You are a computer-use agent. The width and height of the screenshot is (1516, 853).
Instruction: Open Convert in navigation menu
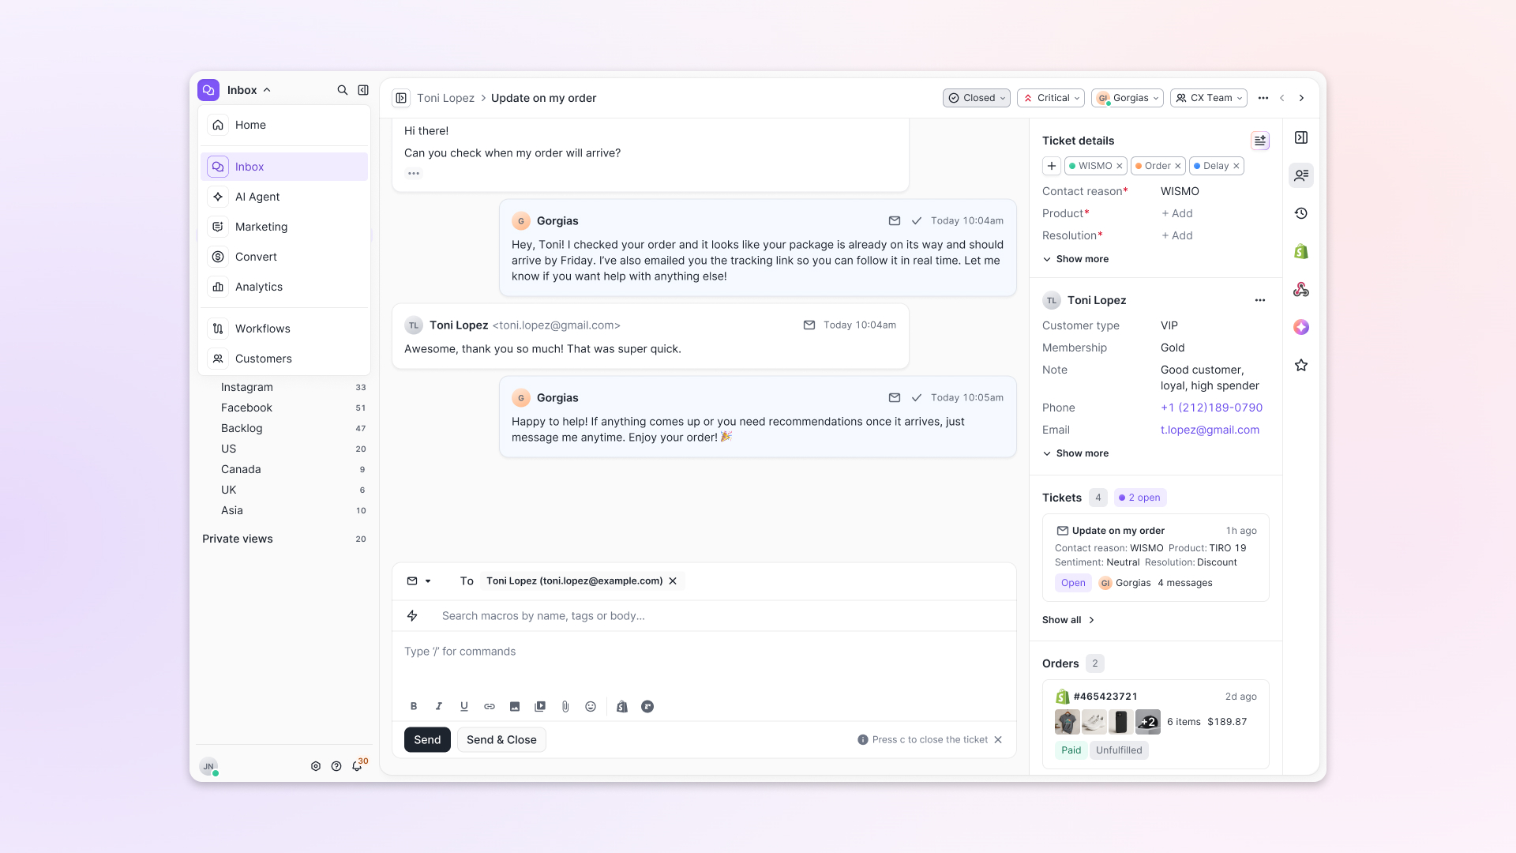284,257
